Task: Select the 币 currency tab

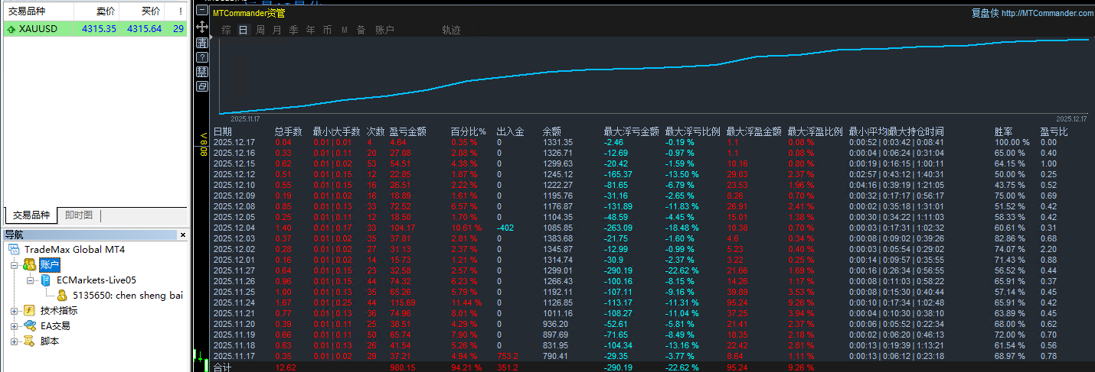Action: (x=327, y=30)
